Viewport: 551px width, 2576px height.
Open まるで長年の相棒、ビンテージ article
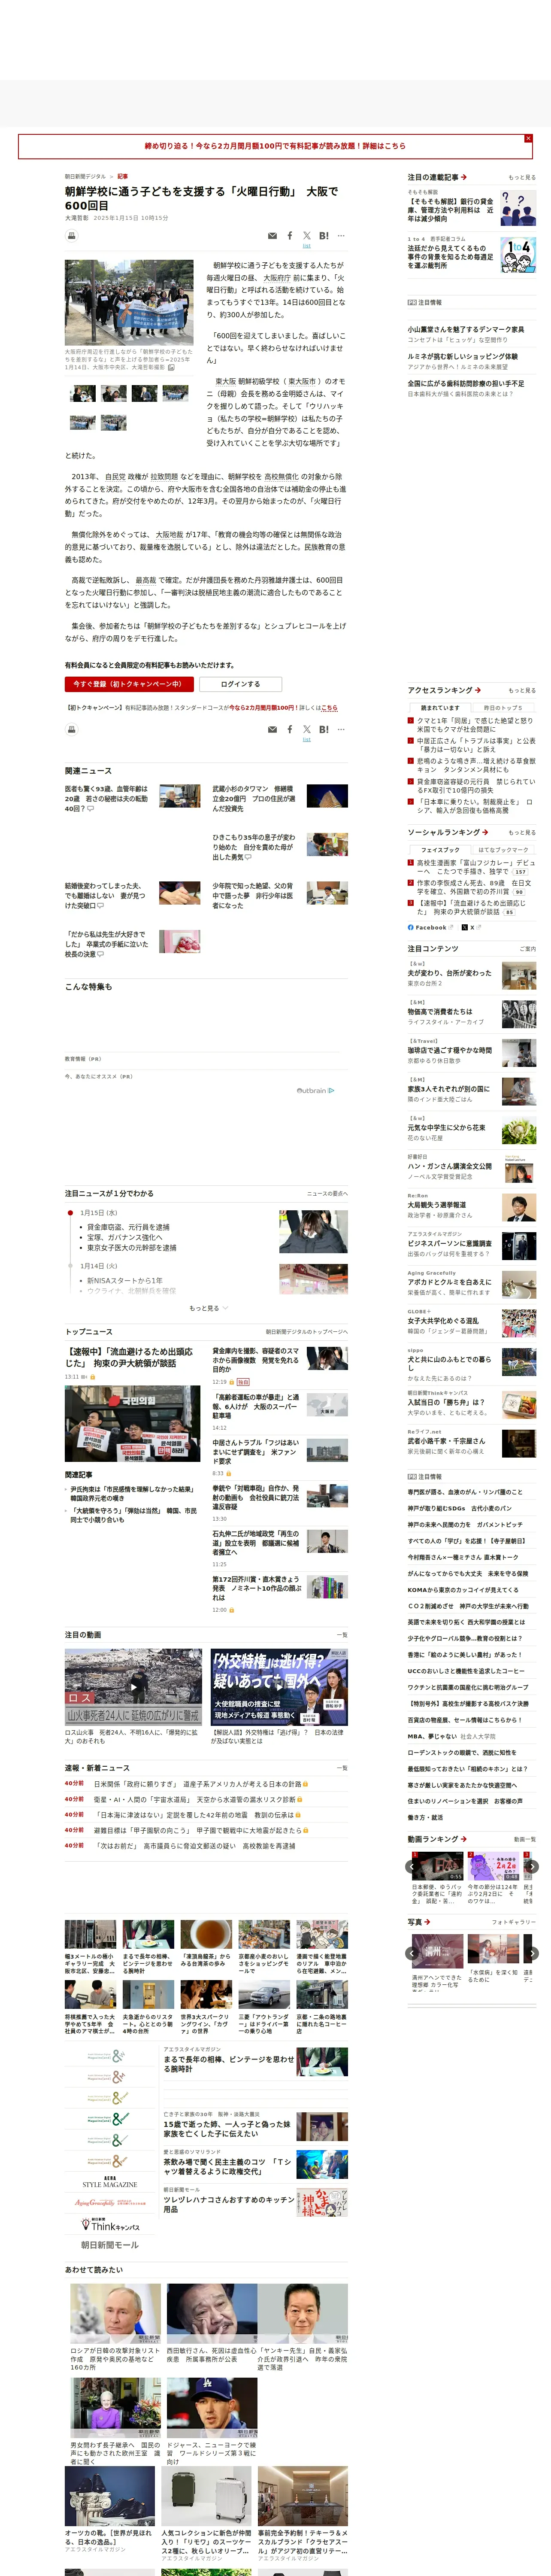[229, 2064]
